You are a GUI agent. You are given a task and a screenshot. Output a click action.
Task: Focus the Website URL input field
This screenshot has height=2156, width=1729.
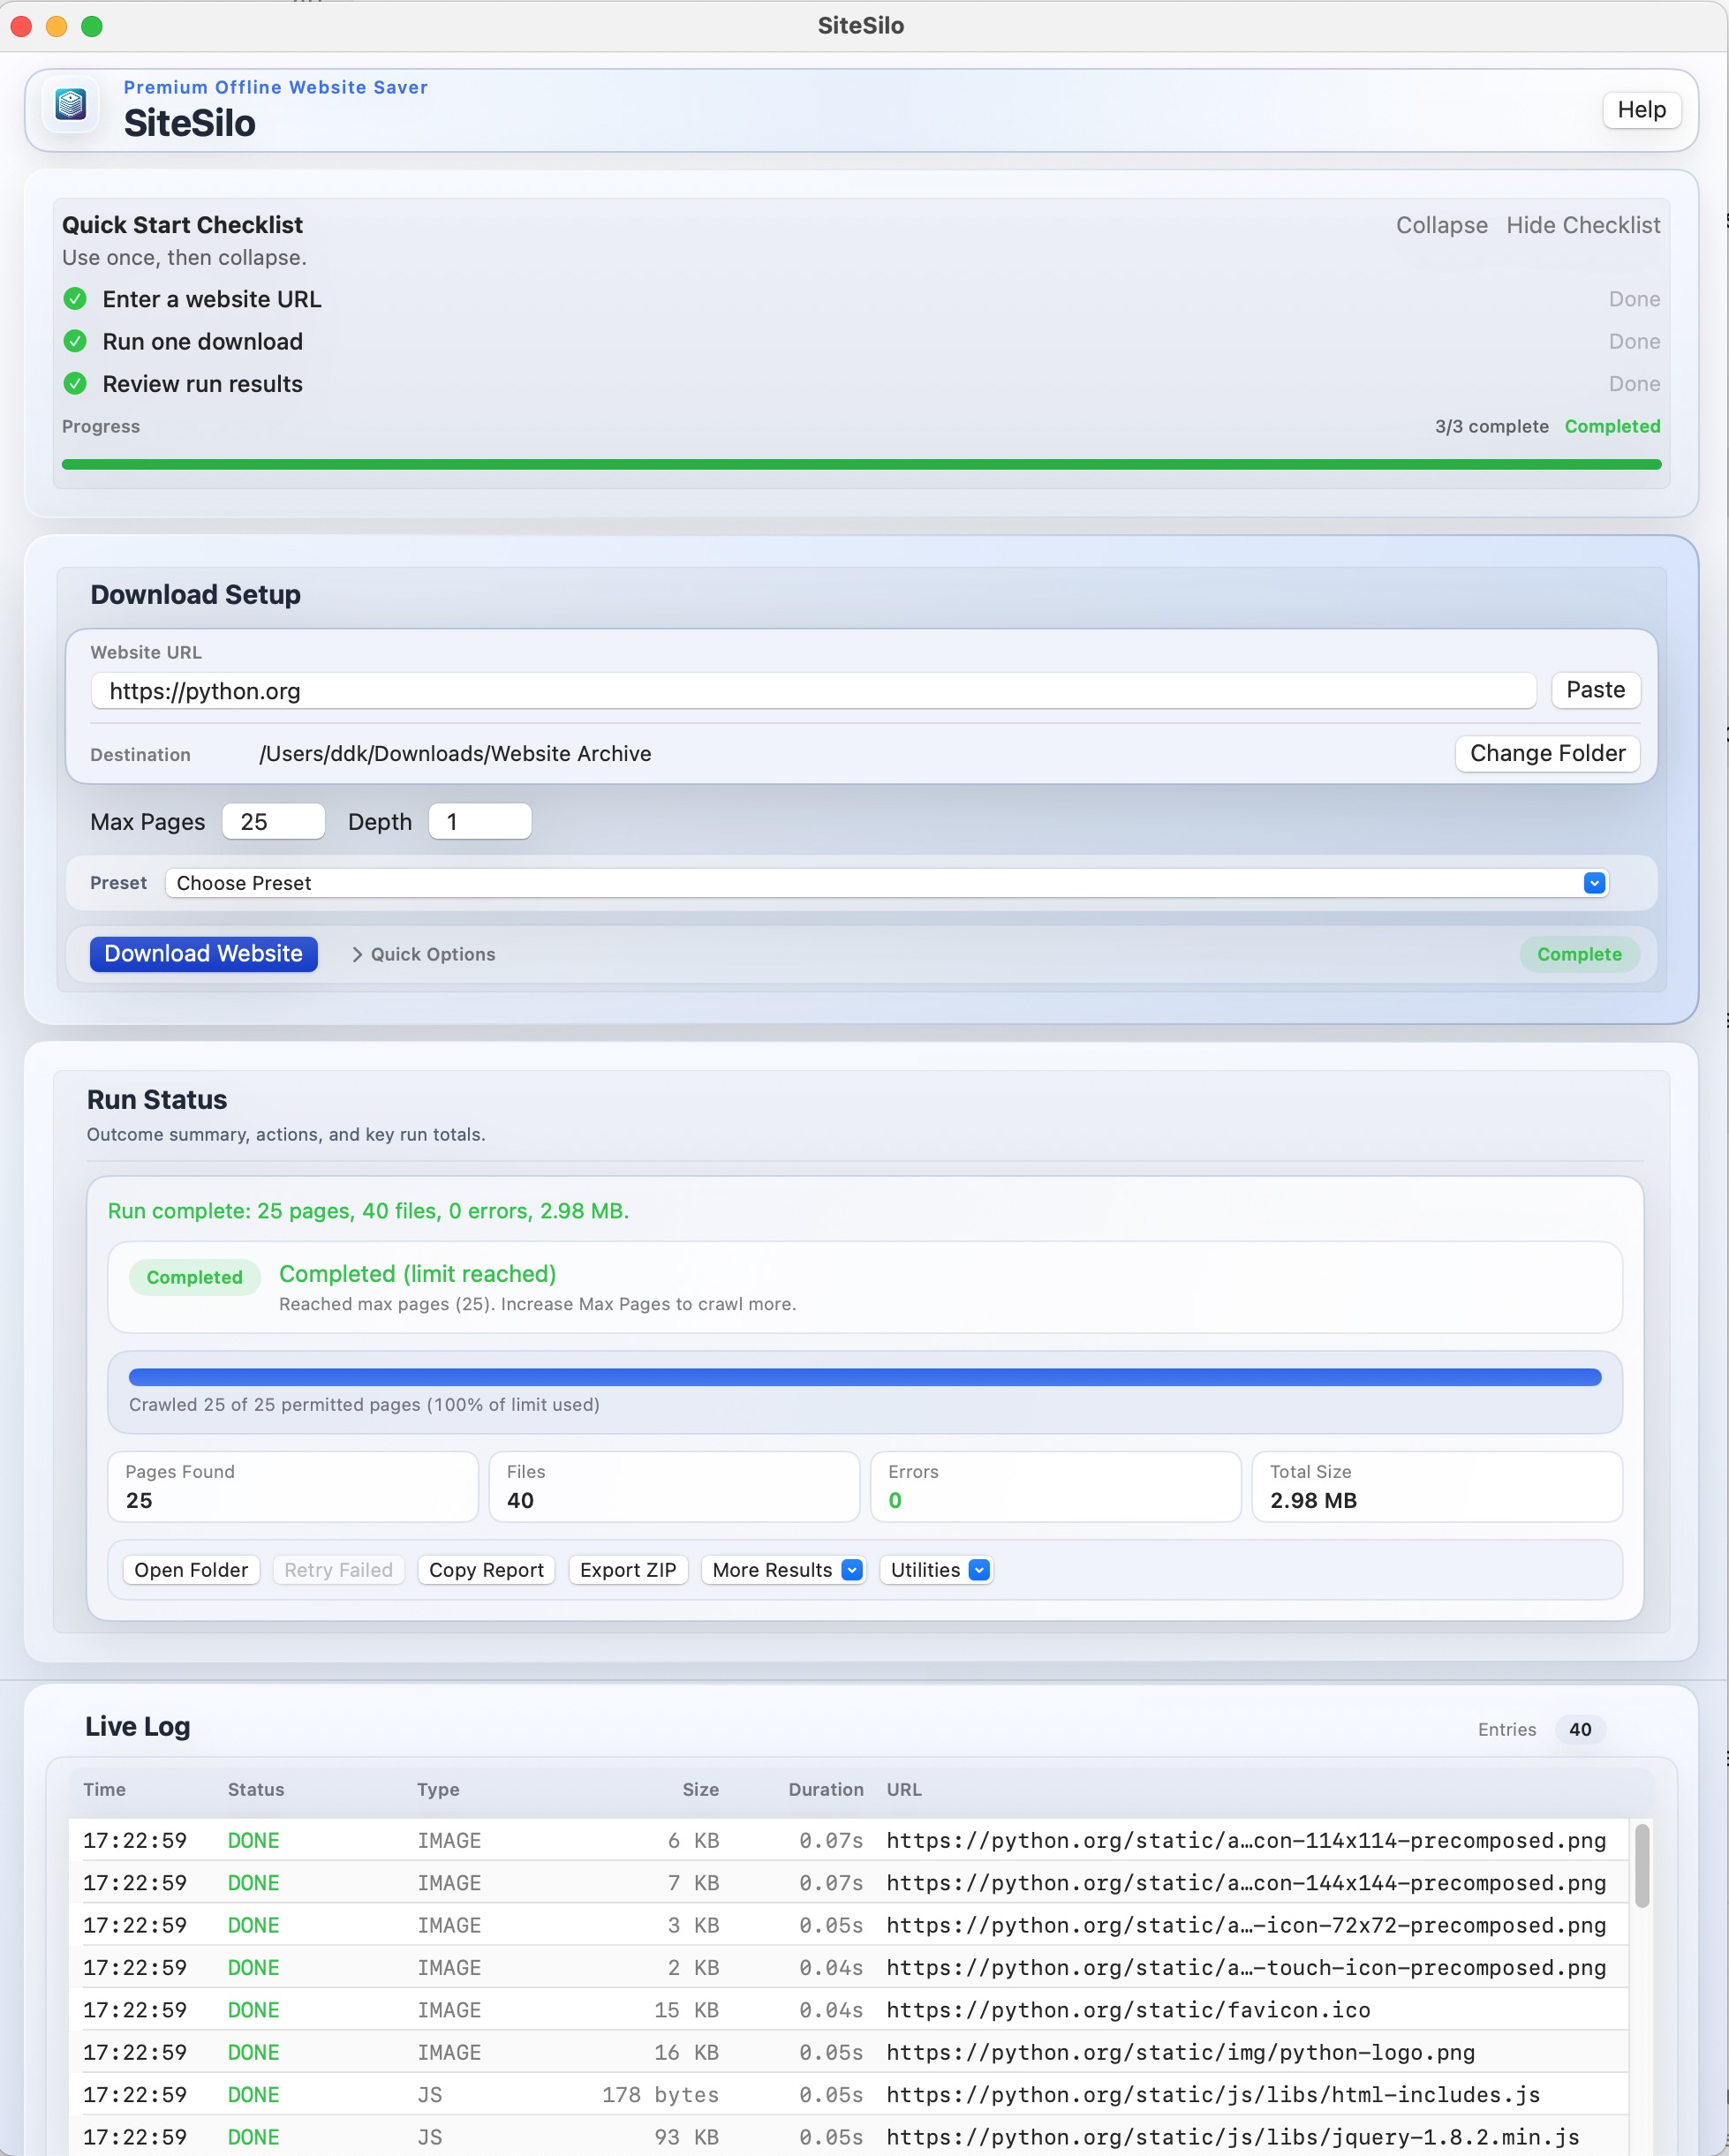pyautogui.click(x=813, y=690)
